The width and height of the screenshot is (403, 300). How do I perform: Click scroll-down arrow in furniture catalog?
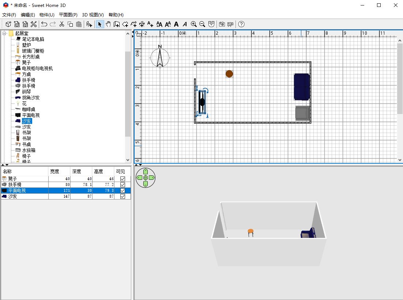pyautogui.click(x=128, y=160)
